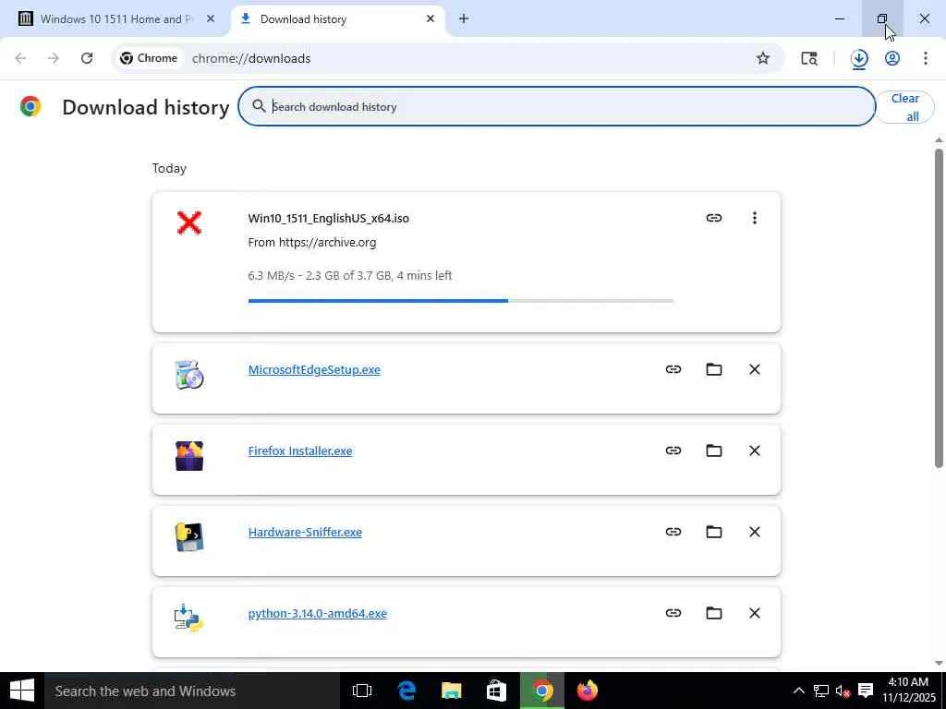Click the Win10 ISO download progress bar
946x709 pixels.
click(460, 300)
